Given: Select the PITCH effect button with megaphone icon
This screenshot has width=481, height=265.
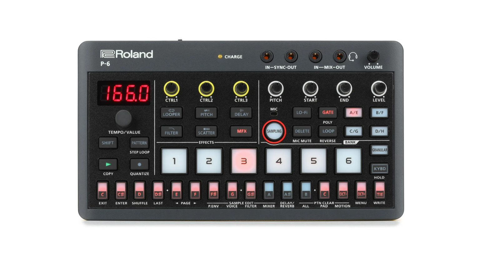Looking at the screenshot, I should click(206, 113).
